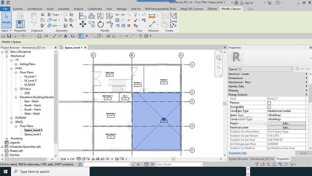312x176 pixels.
Task: Click the red Delete X icon
Action: (129, 25)
